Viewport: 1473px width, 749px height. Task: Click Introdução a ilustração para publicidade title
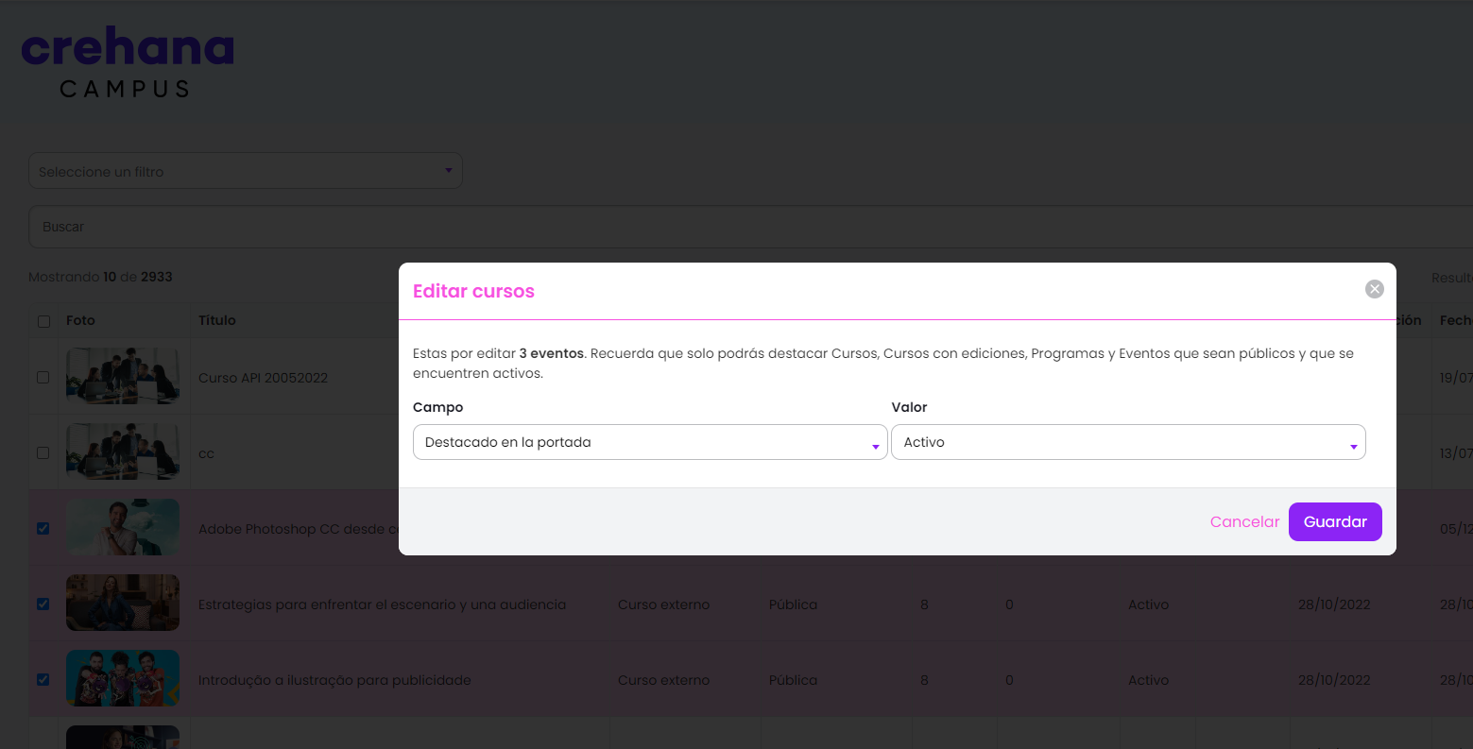coord(334,680)
